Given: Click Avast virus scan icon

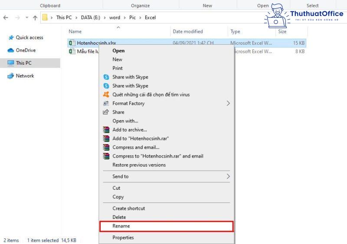Looking at the screenshot, I should [106, 95].
